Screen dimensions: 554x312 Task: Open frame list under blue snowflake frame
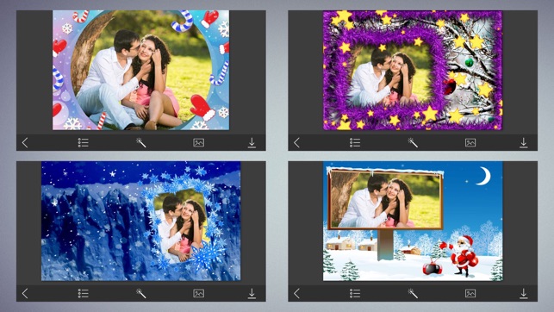83,293
